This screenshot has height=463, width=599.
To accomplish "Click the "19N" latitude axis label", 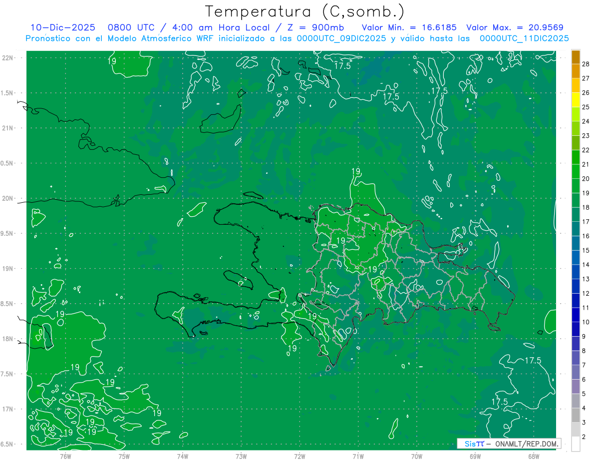I will (7, 269).
